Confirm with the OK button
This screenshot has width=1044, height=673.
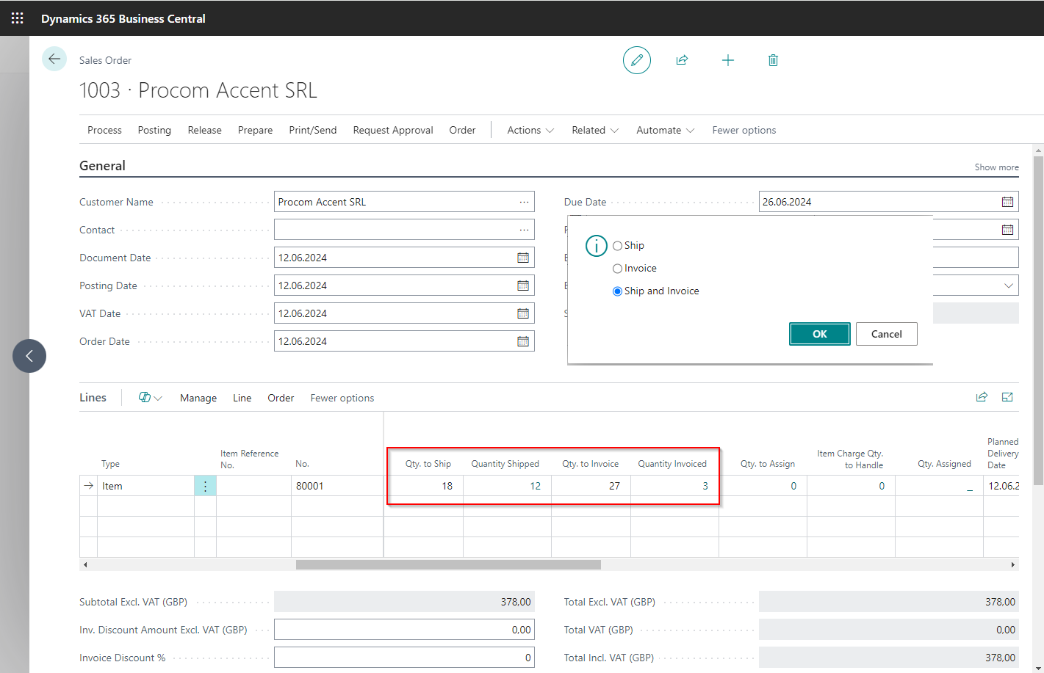pos(820,334)
